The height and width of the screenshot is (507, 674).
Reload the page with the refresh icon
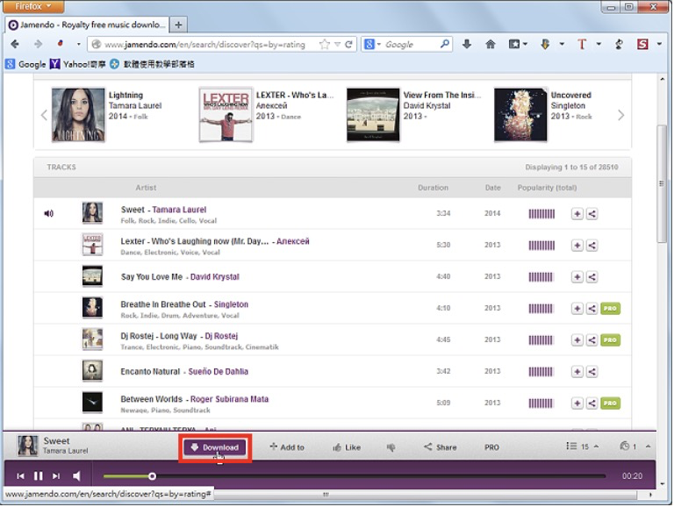(348, 44)
